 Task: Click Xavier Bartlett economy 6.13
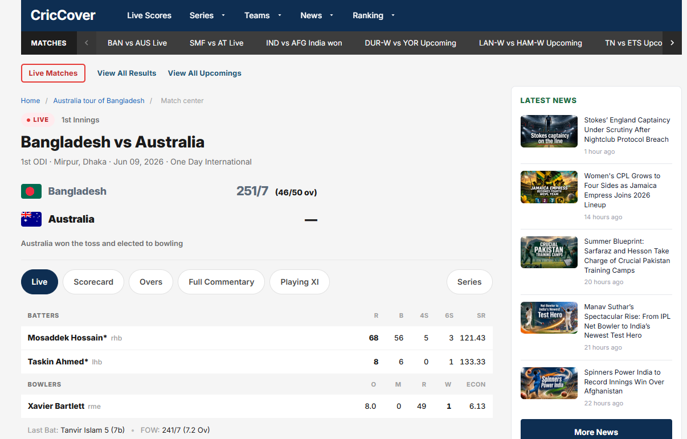[x=477, y=406]
